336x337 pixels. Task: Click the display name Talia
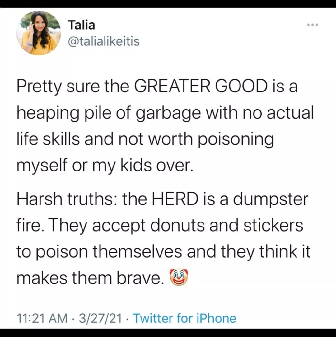point(81,25)
